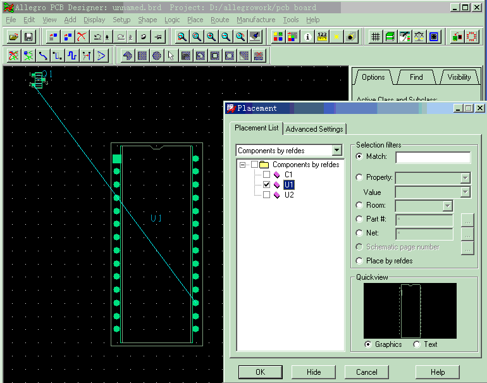Viewport: 487px width, 383px height.
Task: Check the C1 component checkbox
Action: pos(266,175)
